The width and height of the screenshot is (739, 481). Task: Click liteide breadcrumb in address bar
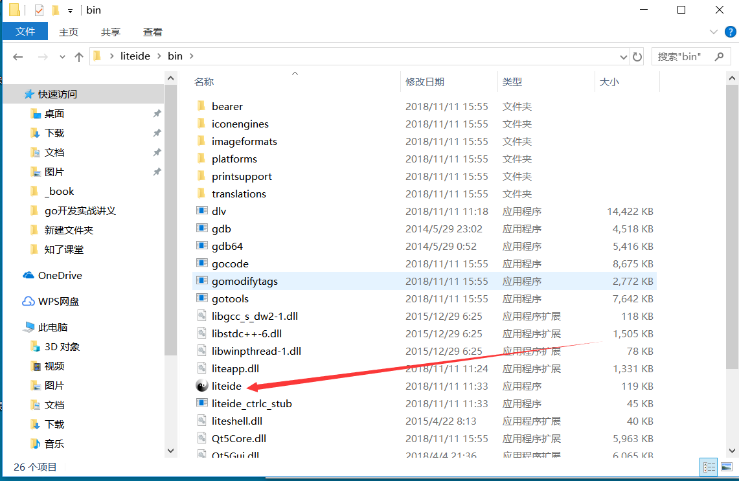[135, 56]
